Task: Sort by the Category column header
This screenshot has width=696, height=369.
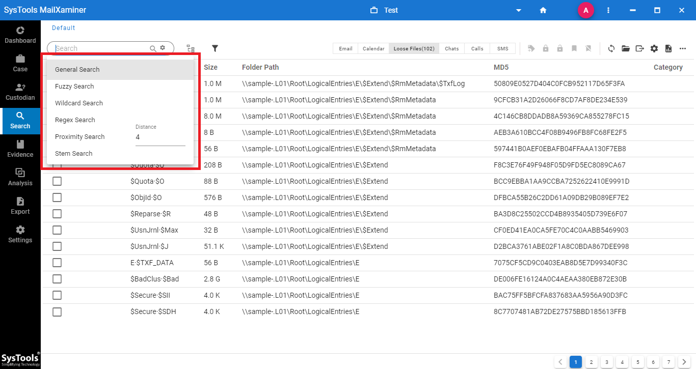Action: (x=668, y=67)
